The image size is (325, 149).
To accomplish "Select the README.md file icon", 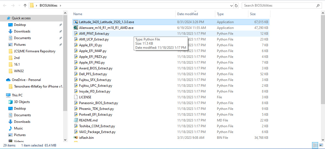I will [x=76, y=120].
